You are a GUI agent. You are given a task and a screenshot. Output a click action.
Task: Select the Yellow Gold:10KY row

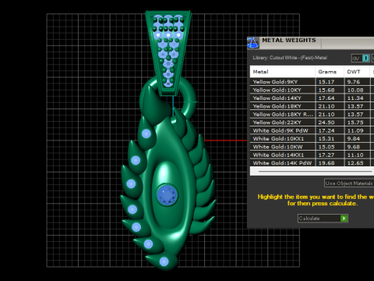[x=312, y=90]
